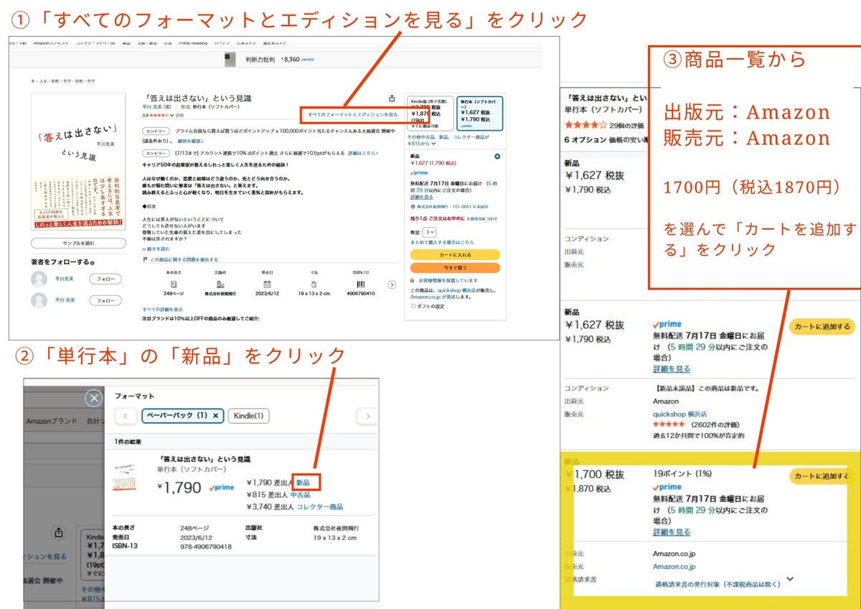This screenshot has width=861, height=609.
Task: Click 'すべてのフォーマットとエディションを見る' link
Action: point(352,114)
